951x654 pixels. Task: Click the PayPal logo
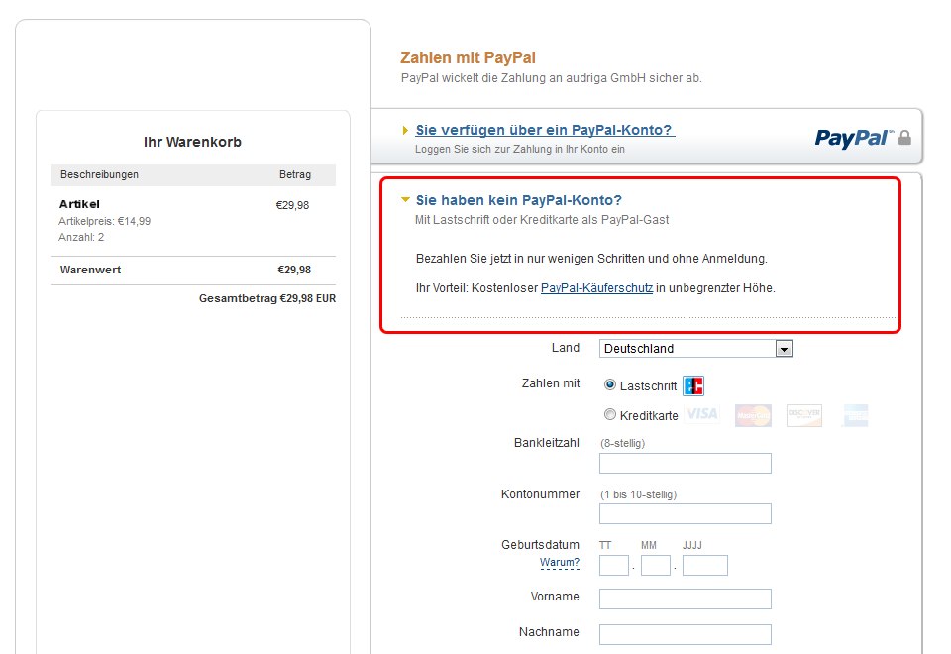pyautogui.click(x=853, y=139)
